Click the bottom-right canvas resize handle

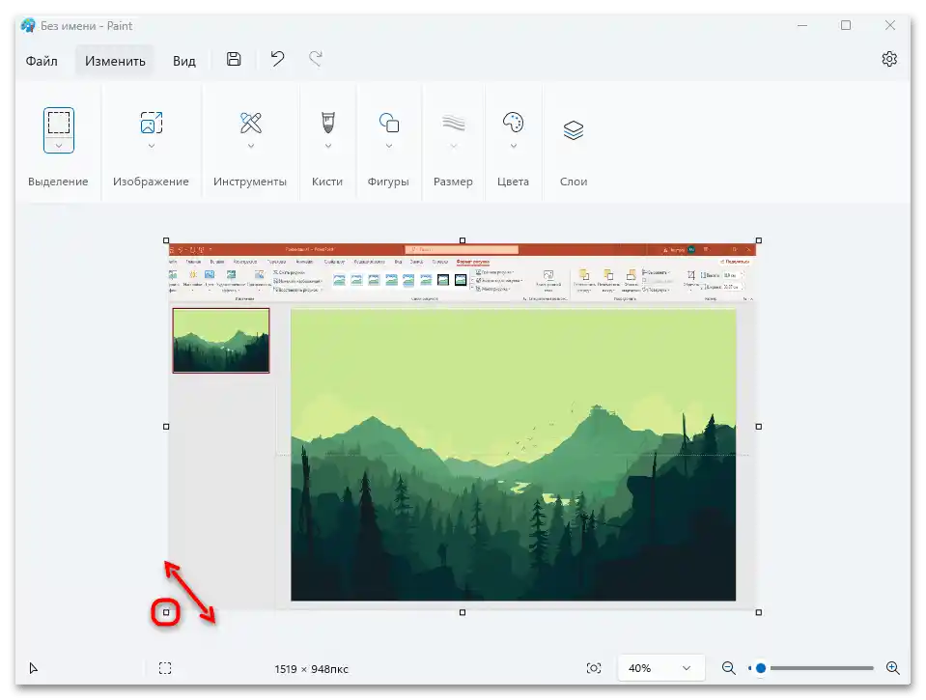(759, 612)
